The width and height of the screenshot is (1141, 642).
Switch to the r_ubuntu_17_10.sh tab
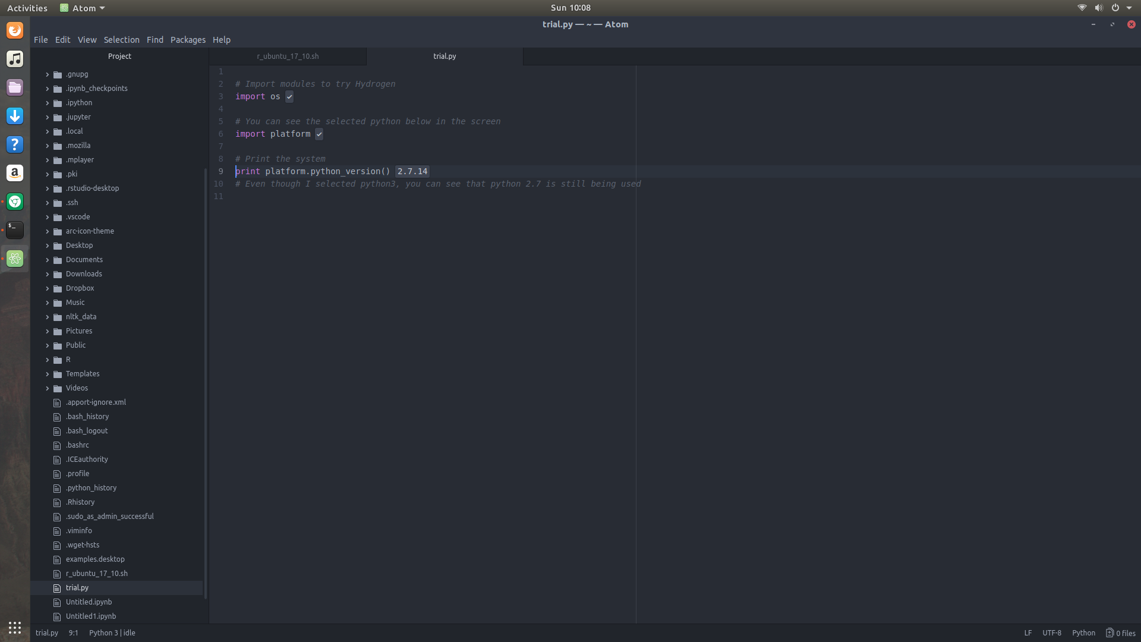tap(288, 56)
